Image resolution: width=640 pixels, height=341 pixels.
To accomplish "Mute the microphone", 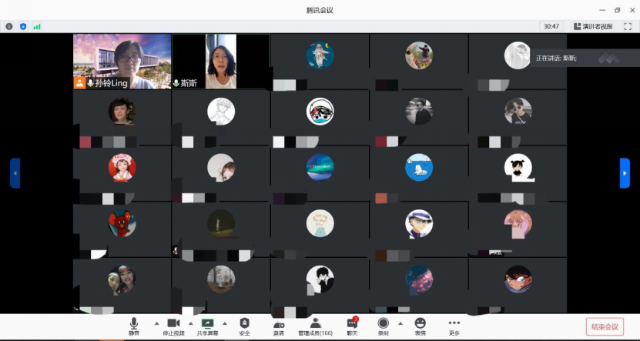I will pyautogui.click(x=134, y=325).
